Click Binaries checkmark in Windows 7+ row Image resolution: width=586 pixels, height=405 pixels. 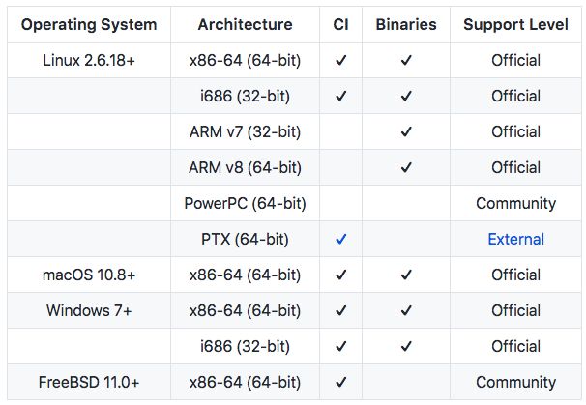(406, 310)
